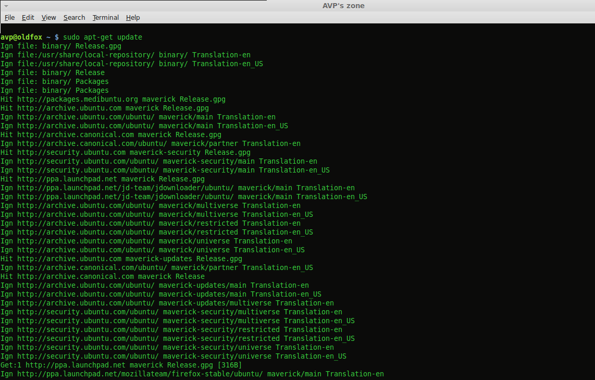This screenshot has width=595, height=380.
Task: Click the 'Get:1' Release.gpg [316B] line
Action: click(x=121, y=365)
